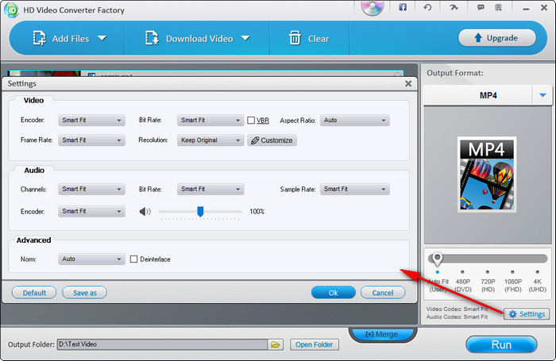Expand the Add Files dropdown arrow
556x361 pixels.
[x=102, y=38]
